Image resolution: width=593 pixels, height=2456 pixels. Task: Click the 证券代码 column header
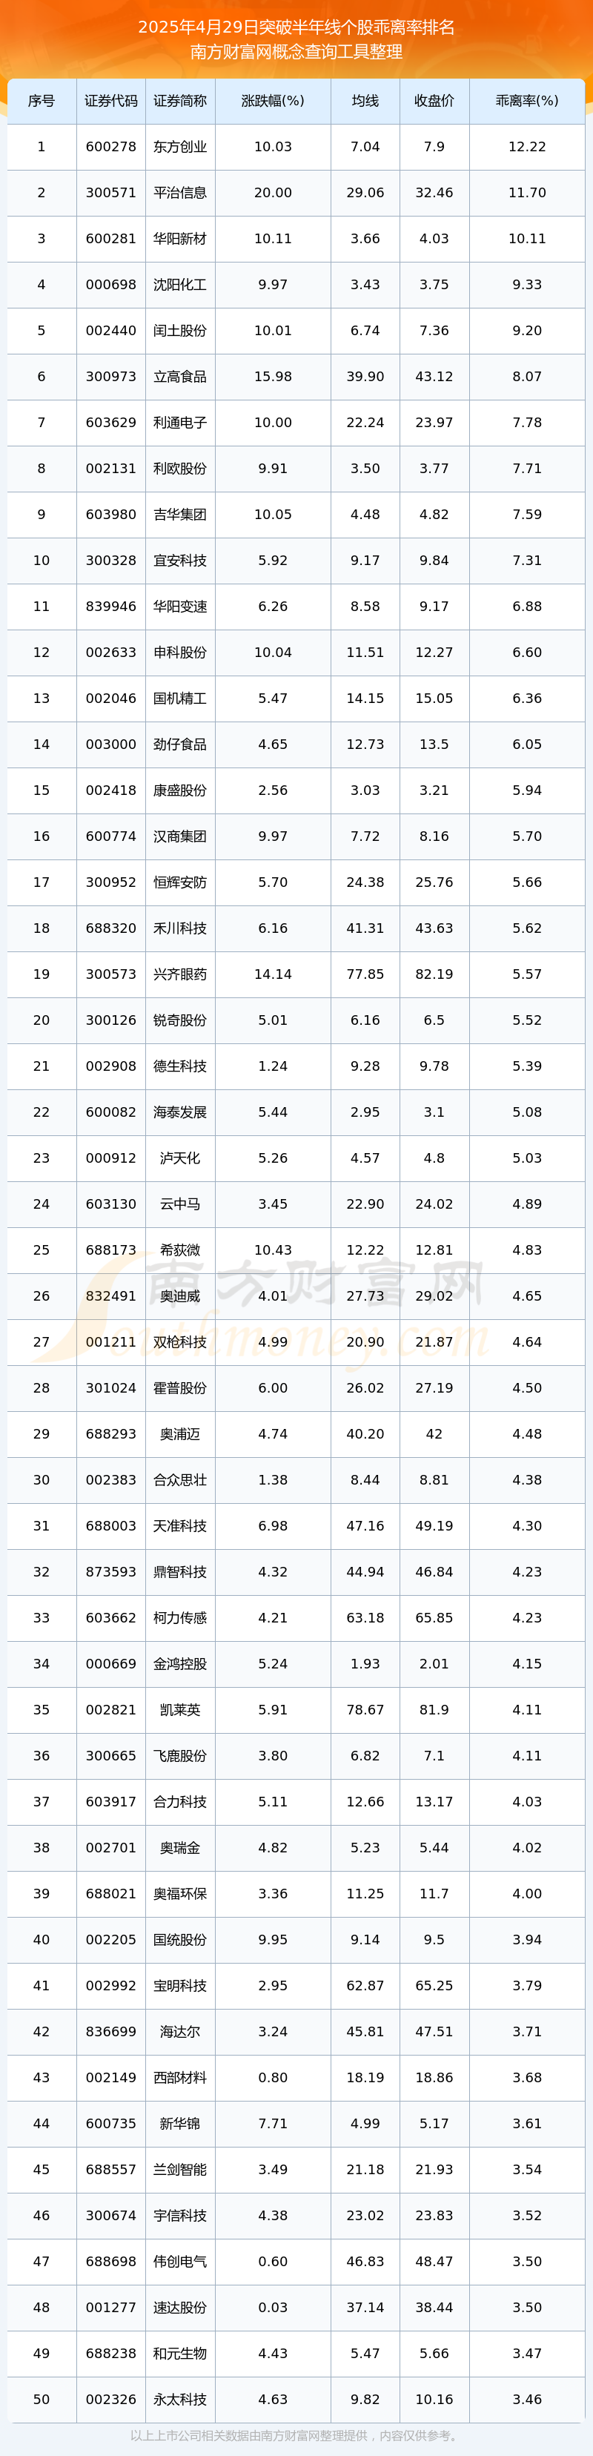coord(111,101)
